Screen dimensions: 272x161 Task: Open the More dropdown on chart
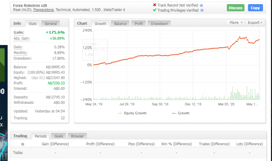click(236, 23)
